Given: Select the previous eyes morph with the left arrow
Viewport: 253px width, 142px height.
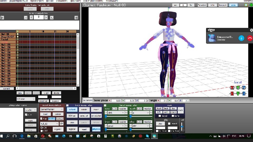Looking at the screenshot, I should tap(106, 113).
